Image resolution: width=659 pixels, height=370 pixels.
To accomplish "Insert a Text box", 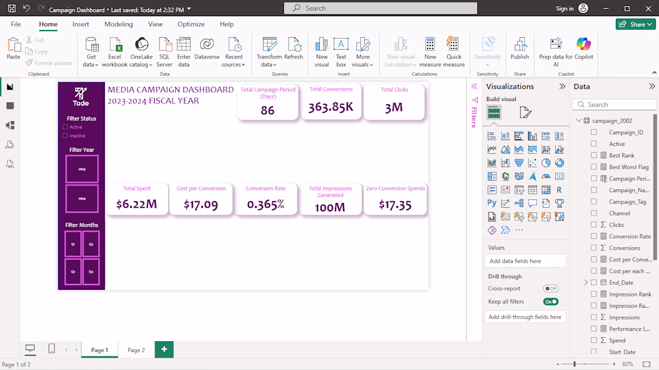I will coord(341,46).
